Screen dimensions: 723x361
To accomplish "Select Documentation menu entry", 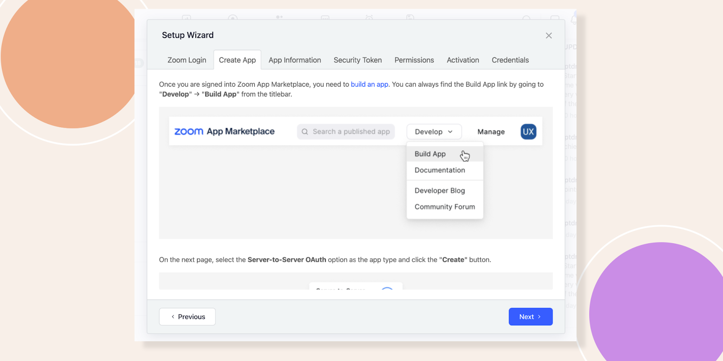I will (x=445, y=170).
